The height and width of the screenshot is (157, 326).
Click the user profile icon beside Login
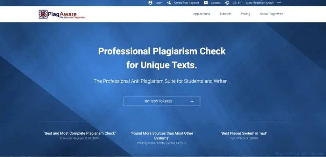150,3
